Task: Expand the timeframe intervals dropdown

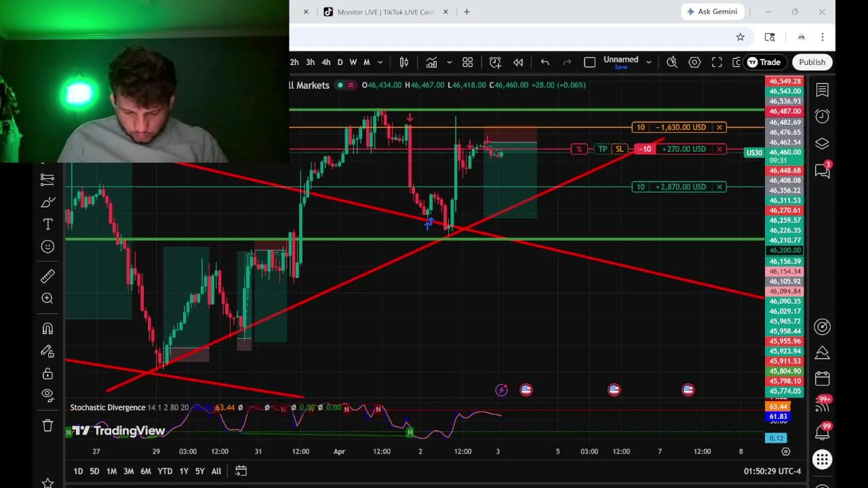Action: point(380,62)
